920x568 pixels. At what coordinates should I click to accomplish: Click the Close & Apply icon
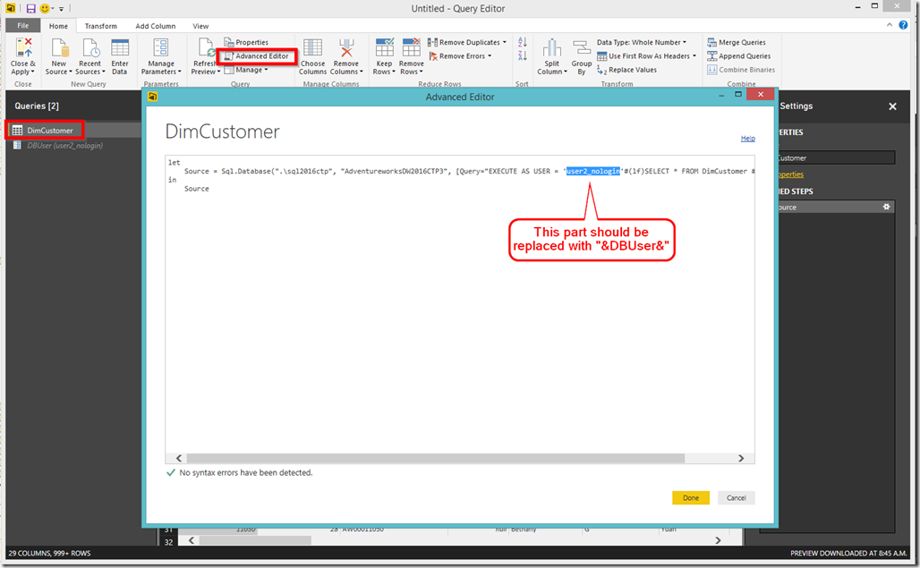(x=23, y=47)
